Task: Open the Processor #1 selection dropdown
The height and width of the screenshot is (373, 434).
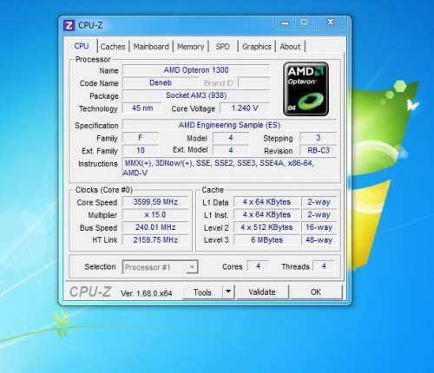Action: [x=161, y=267]
